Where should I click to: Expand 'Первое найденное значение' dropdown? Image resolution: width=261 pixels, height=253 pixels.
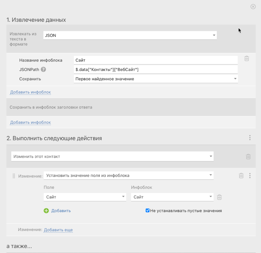click(156, 79)
